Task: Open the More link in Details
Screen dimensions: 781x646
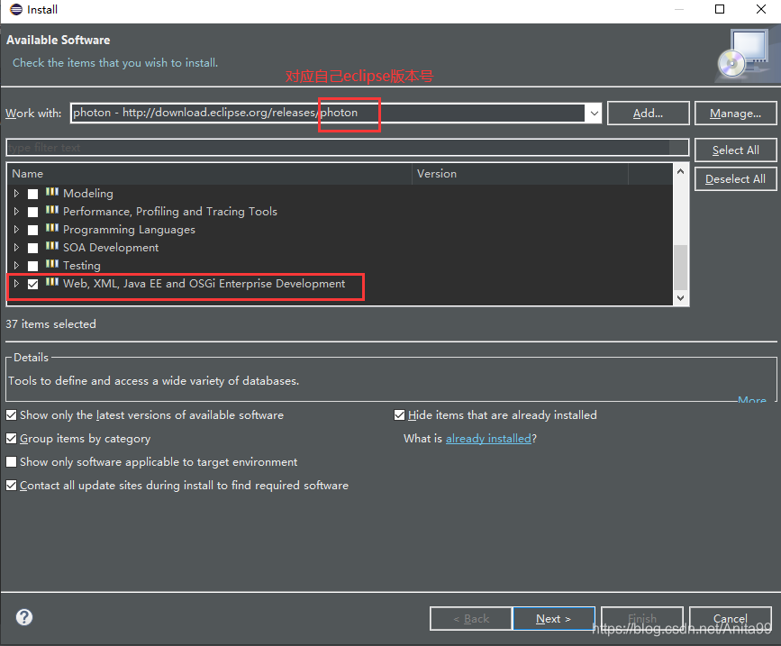Action: 751,400
